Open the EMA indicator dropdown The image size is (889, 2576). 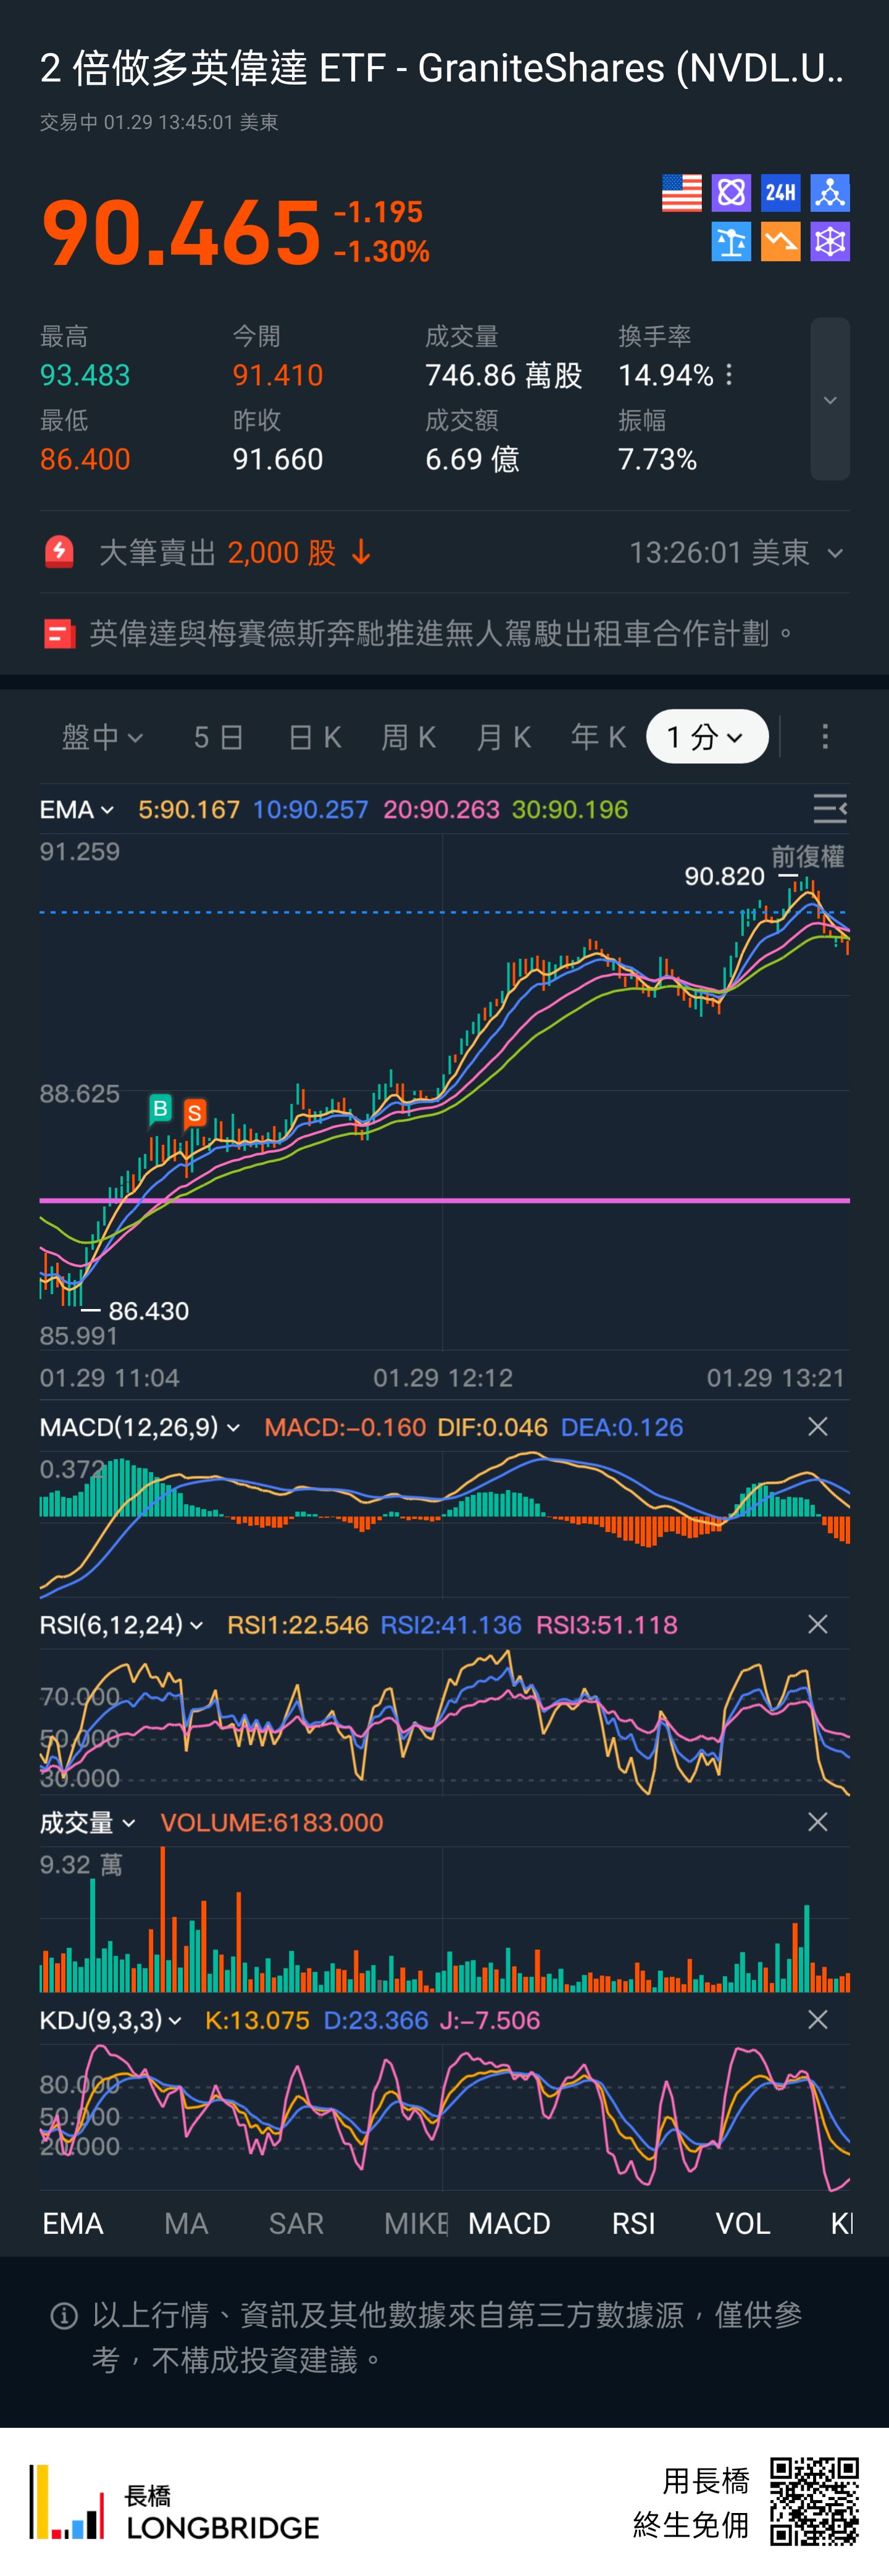(x=77, y=809)
